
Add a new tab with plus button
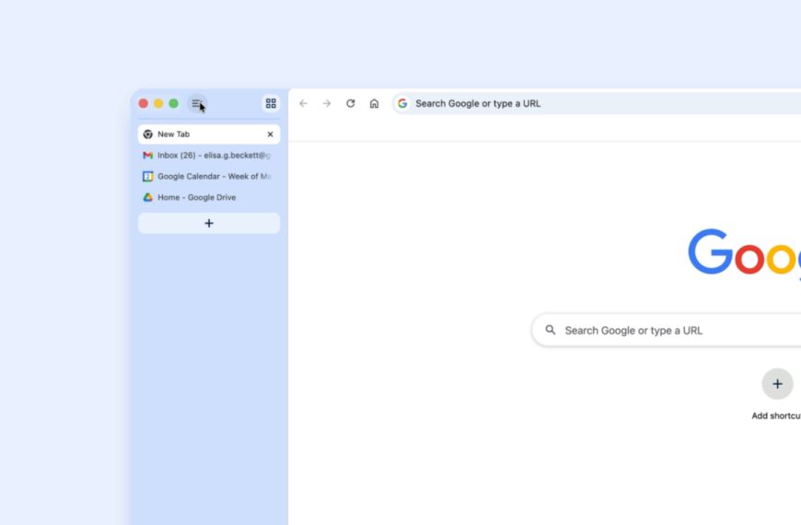point(209,224)
